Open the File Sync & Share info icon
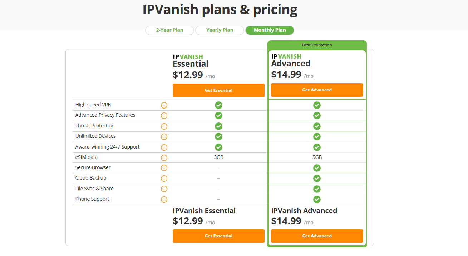This screenshot has width=468, height=256. point(164,189)
